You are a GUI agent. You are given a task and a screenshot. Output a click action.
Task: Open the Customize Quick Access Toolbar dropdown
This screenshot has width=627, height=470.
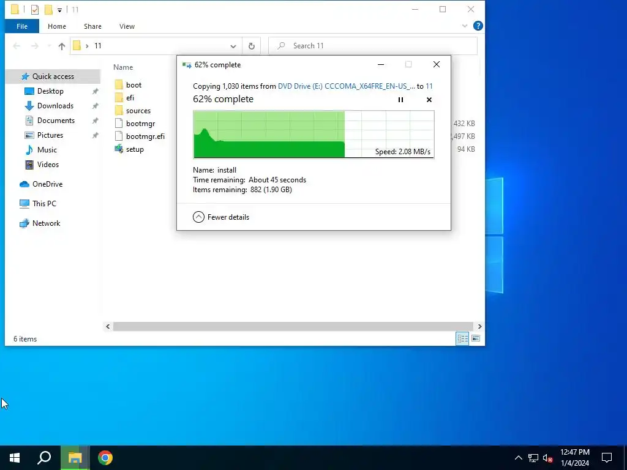[59, 10]
